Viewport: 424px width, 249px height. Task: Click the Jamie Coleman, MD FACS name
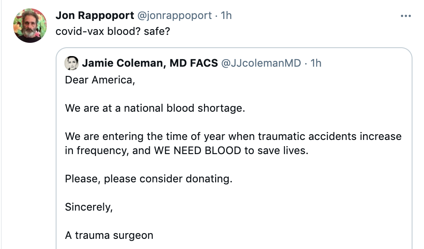(x=150, y=63)
